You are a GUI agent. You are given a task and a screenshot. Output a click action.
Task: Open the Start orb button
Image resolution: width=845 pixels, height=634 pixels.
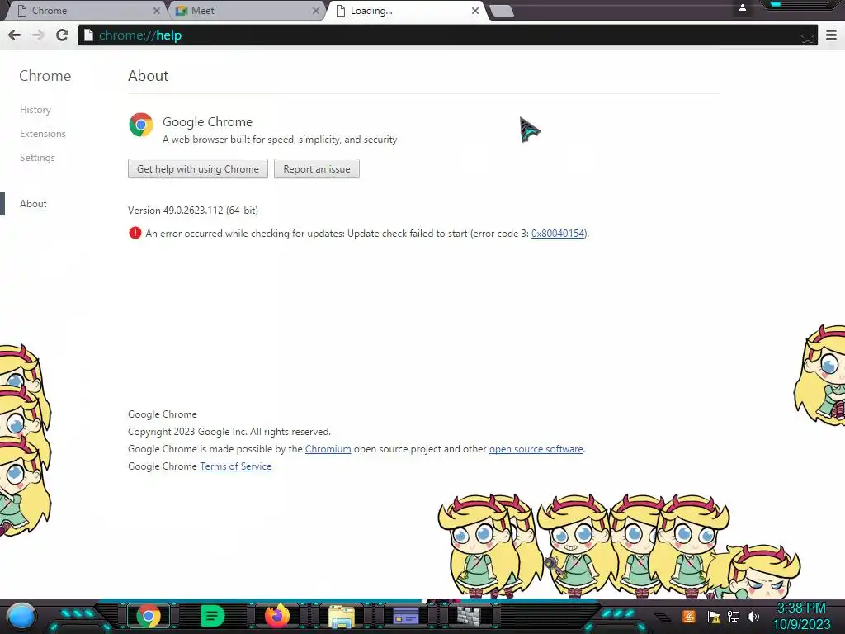(x=21, y=616)
